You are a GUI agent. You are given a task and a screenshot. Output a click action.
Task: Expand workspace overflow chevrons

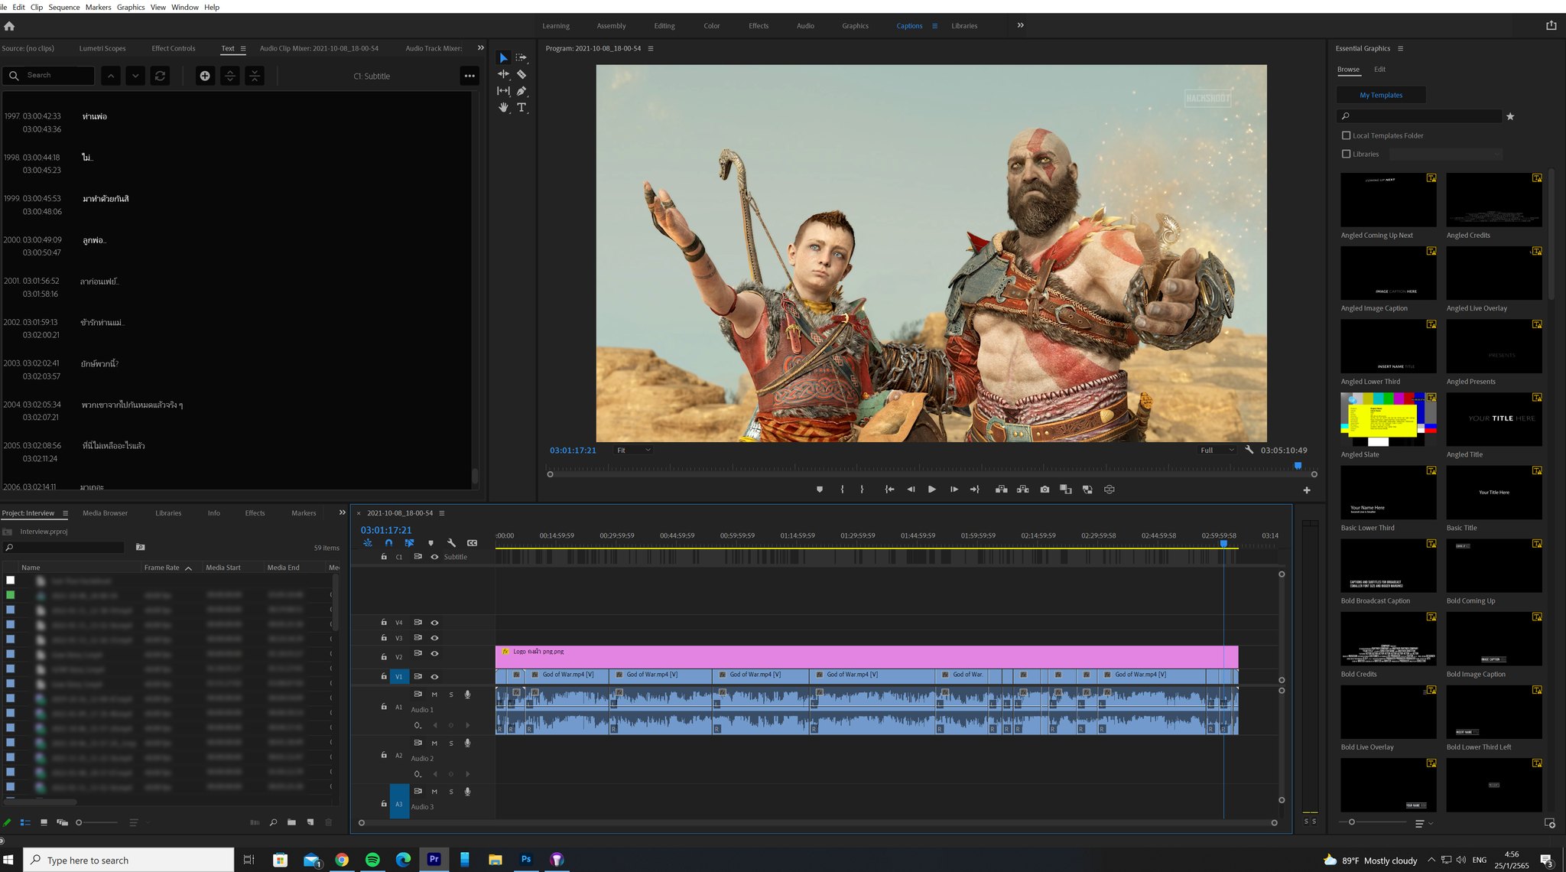[1020, 25]
